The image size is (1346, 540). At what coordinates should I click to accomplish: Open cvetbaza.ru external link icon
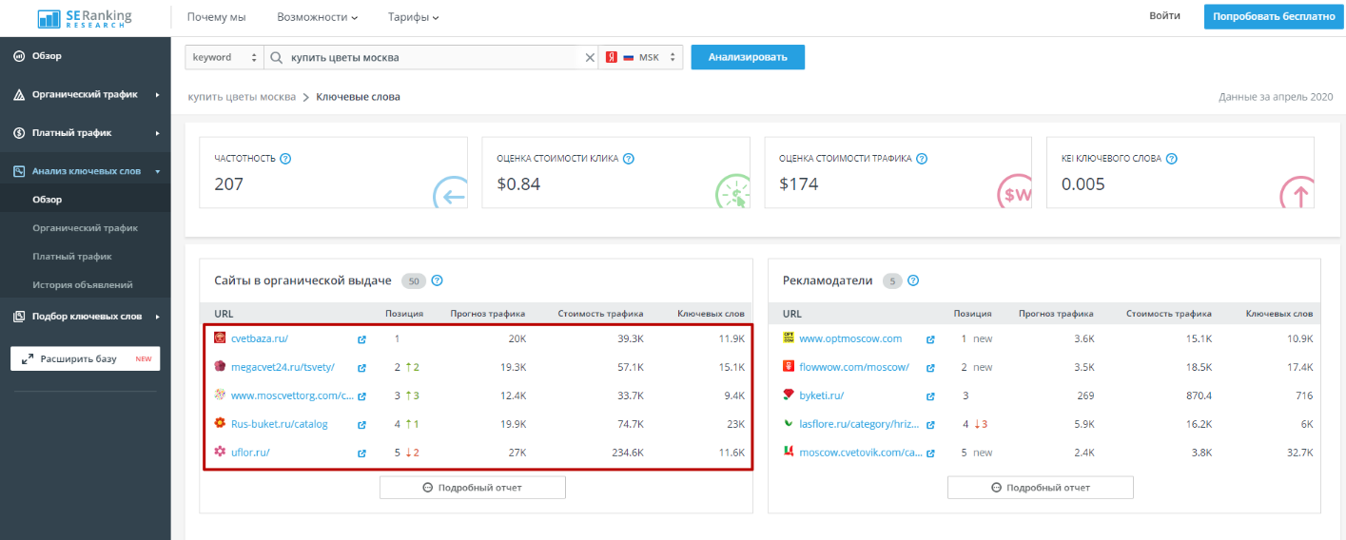(x=361, y=339)
